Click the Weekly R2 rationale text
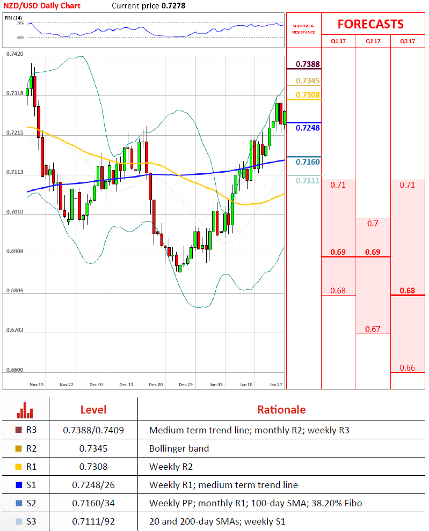This screenshot has height=531, width=429. point(171,467)
